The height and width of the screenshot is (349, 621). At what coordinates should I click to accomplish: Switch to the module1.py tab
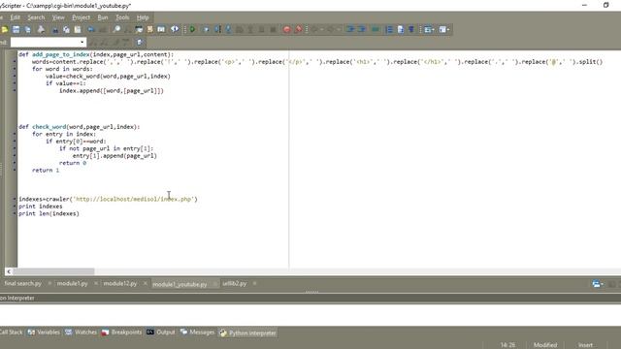pyautogui.click(x=72, y=284)
